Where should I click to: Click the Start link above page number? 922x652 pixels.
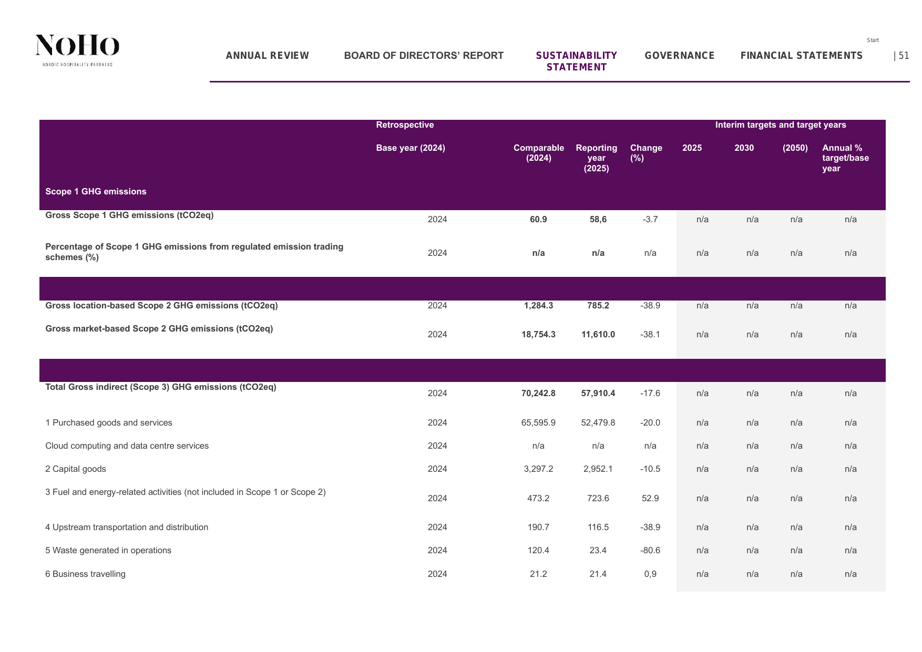pos(873,40)
